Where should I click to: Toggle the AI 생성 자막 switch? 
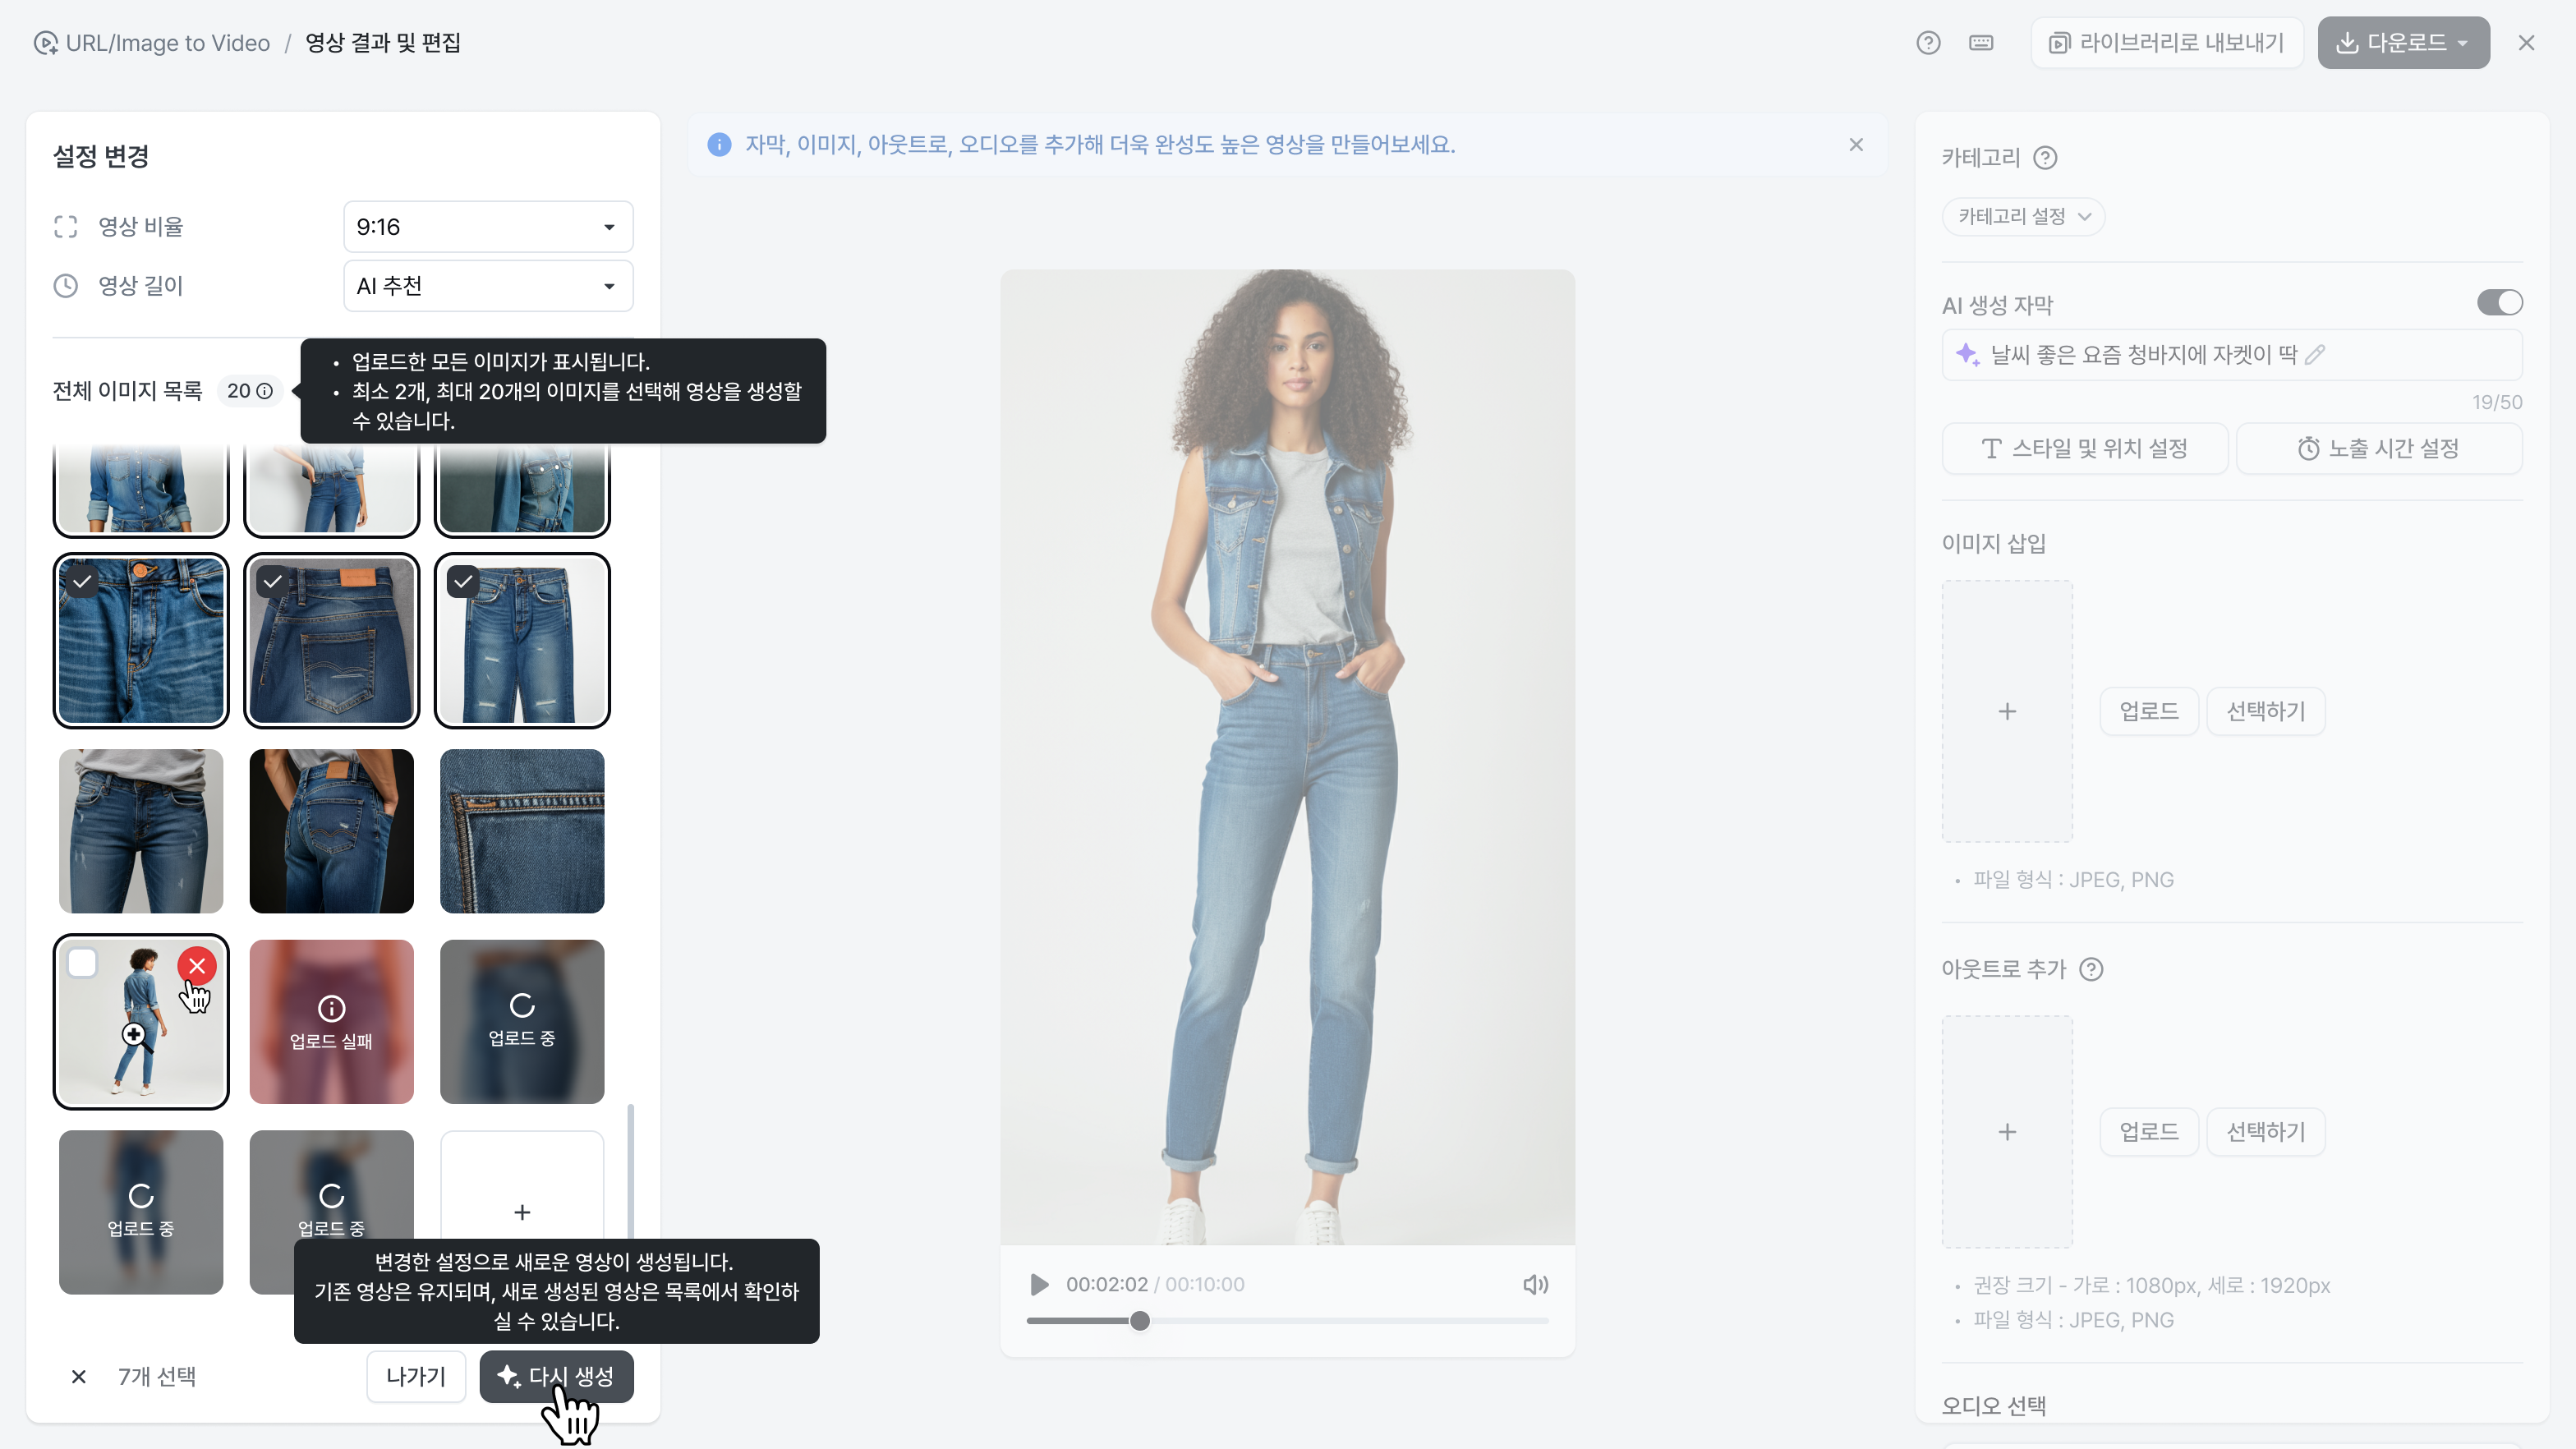click(x=2499, y=303)
